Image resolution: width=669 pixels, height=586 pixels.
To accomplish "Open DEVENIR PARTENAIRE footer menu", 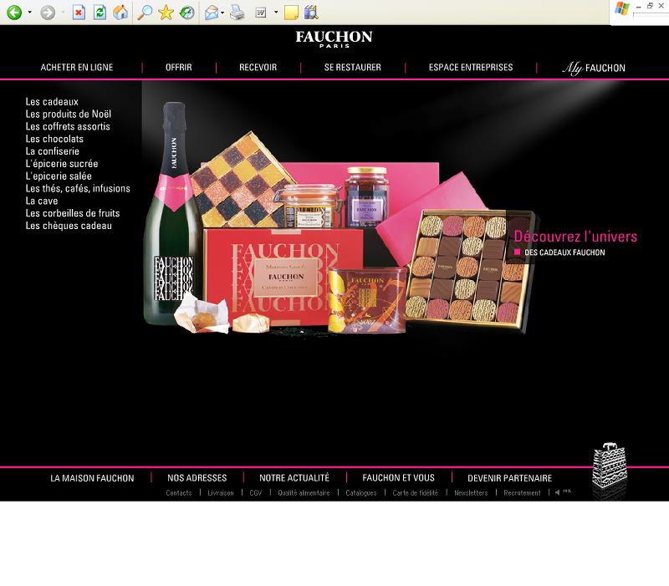I will coord(510,478).
